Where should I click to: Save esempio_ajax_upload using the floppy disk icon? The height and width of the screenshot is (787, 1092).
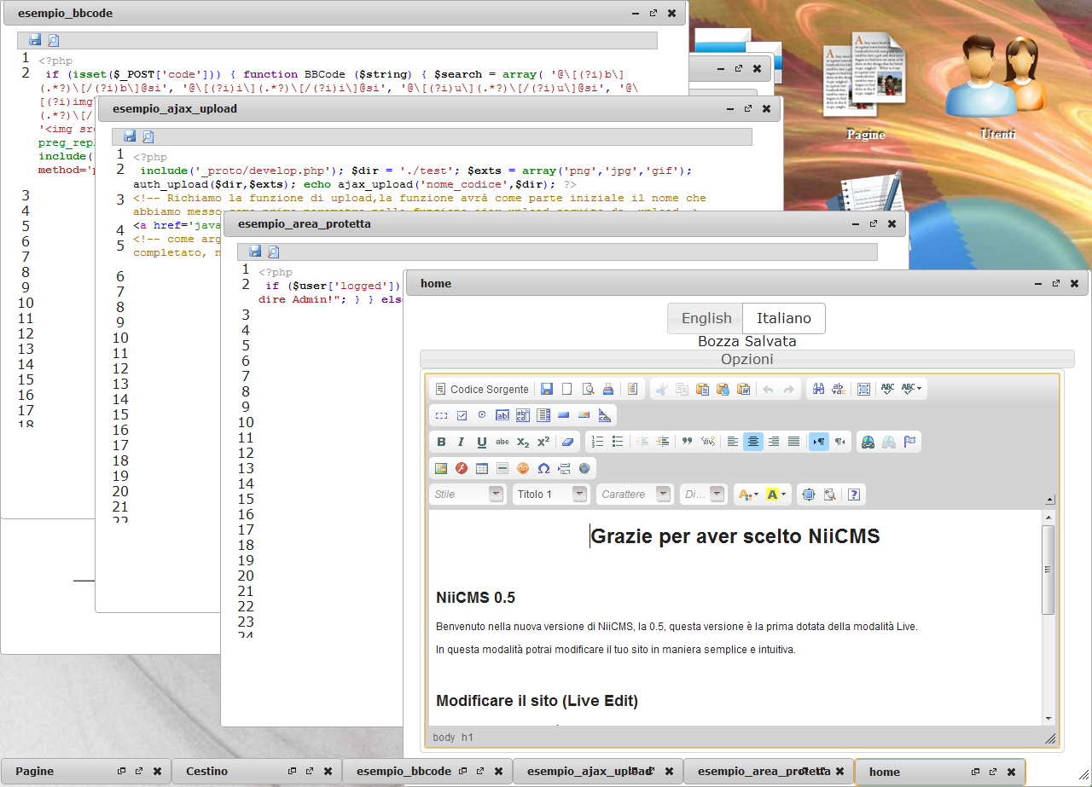(x=129, y=136)
